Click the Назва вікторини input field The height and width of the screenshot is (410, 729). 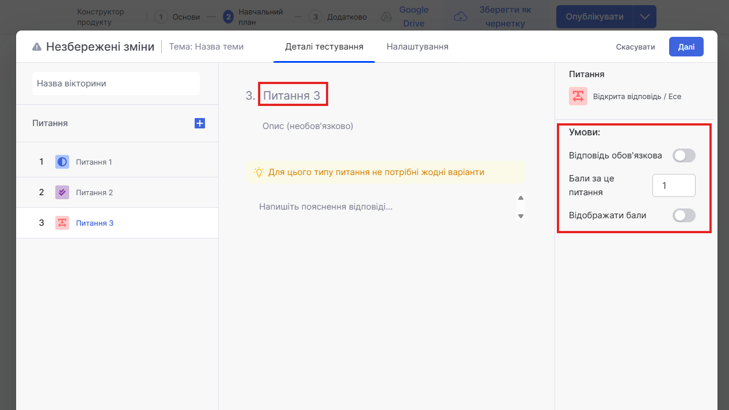(x=116, y=83)
